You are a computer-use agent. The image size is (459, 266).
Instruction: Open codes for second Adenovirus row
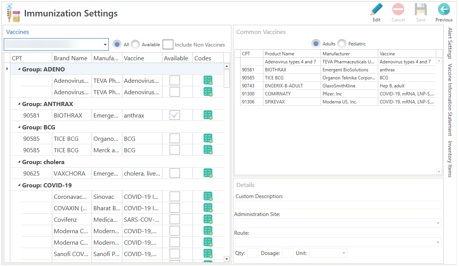(x=208, y=92)
